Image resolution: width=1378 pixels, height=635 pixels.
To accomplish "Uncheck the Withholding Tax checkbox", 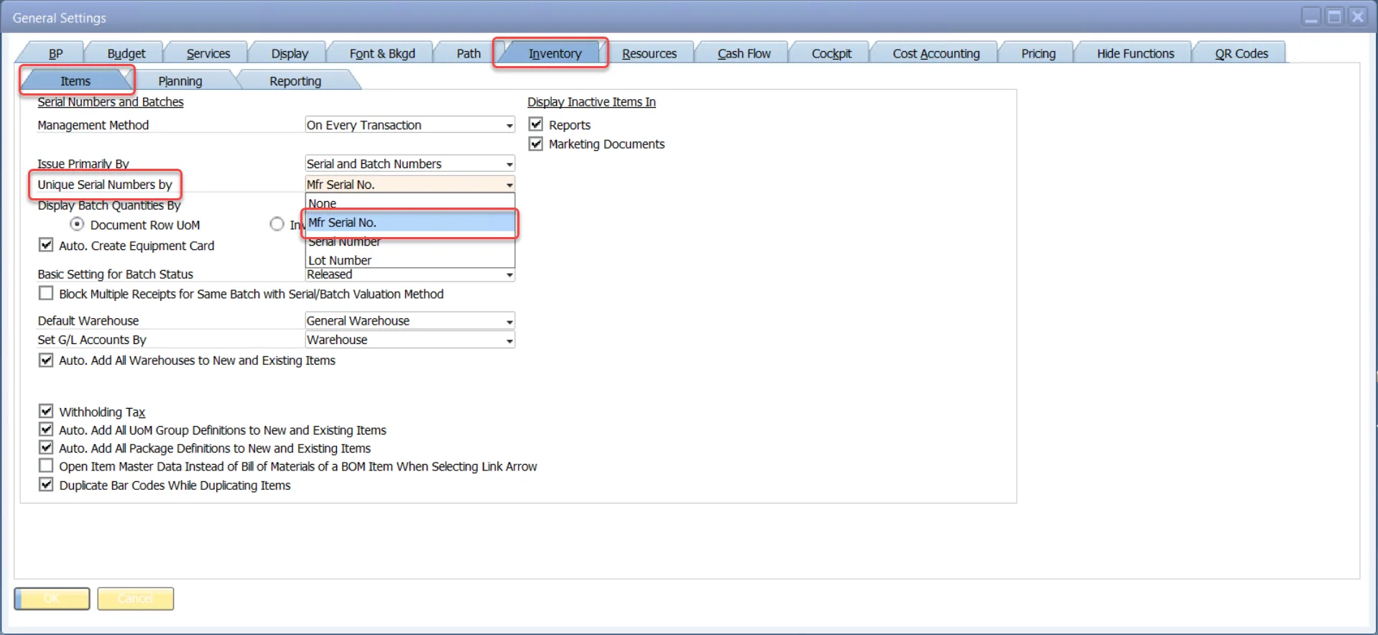I will [46, 411].
